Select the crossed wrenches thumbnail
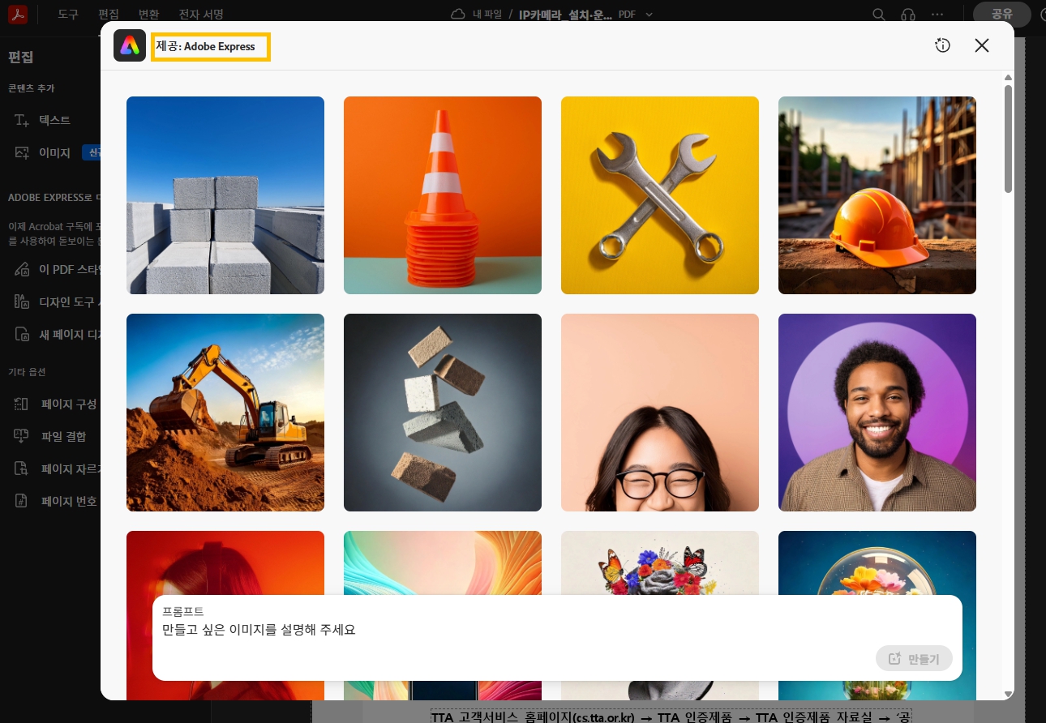Screen dimensions: 1046x723 [660, 195]
